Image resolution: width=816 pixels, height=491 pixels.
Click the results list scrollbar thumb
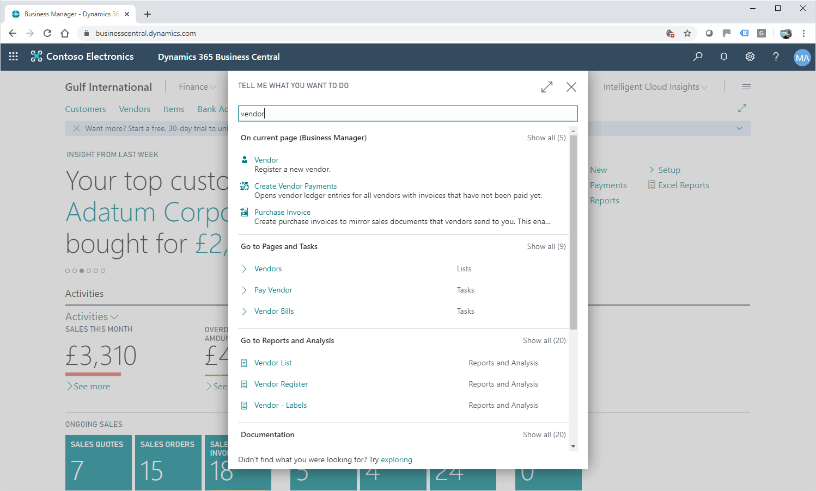(573, 232)
